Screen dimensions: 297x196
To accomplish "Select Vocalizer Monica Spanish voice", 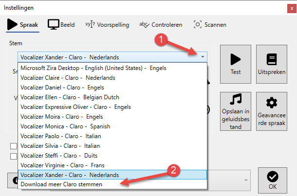I will 112,126.
